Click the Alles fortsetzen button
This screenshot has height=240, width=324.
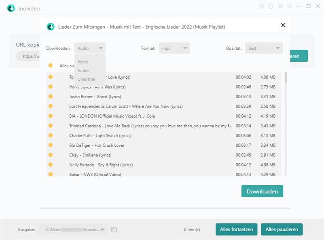[236, 229]
